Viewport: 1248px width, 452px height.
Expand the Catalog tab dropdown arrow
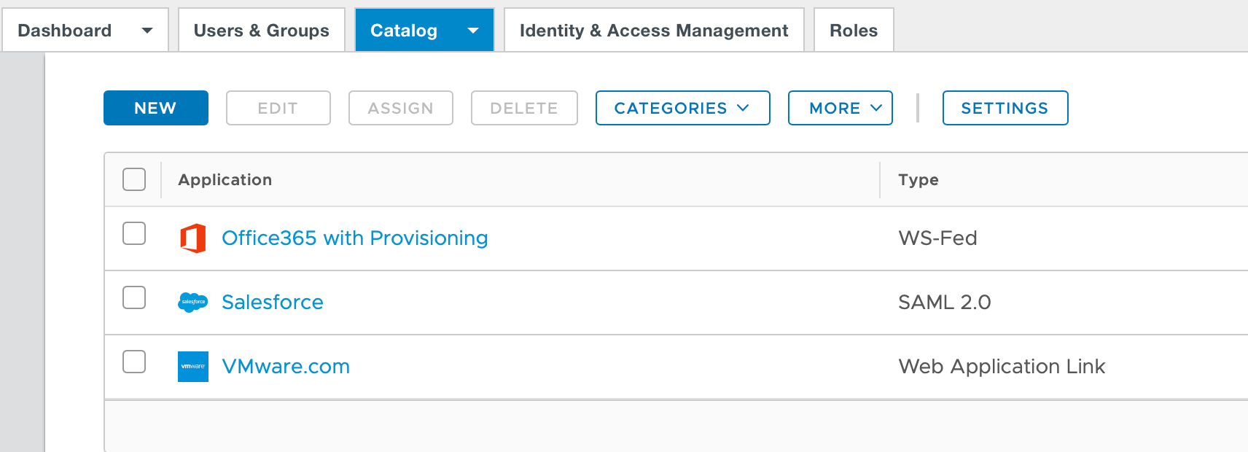pos(473,31)
